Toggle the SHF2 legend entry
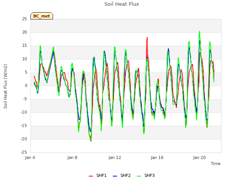This screenshot has width=244, height=183. click(x=122, y=175)
